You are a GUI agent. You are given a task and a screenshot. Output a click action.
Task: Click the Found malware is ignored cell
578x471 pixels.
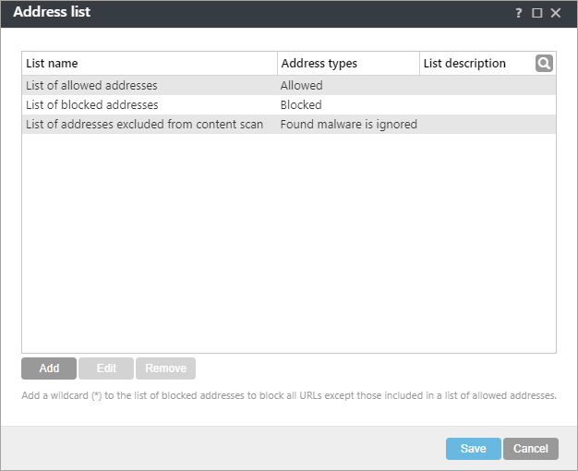click(x=349, y=125)
